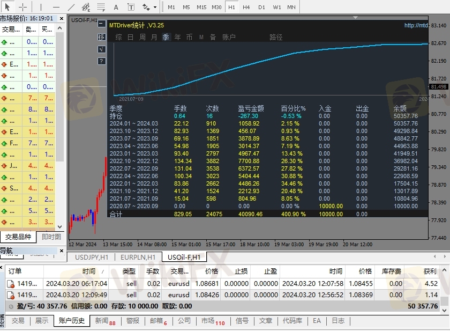The width and height of the screenshot is (450, 331).
Task: Click Market Watch scrollbar up arrow
Action: (x=59, y=28)
